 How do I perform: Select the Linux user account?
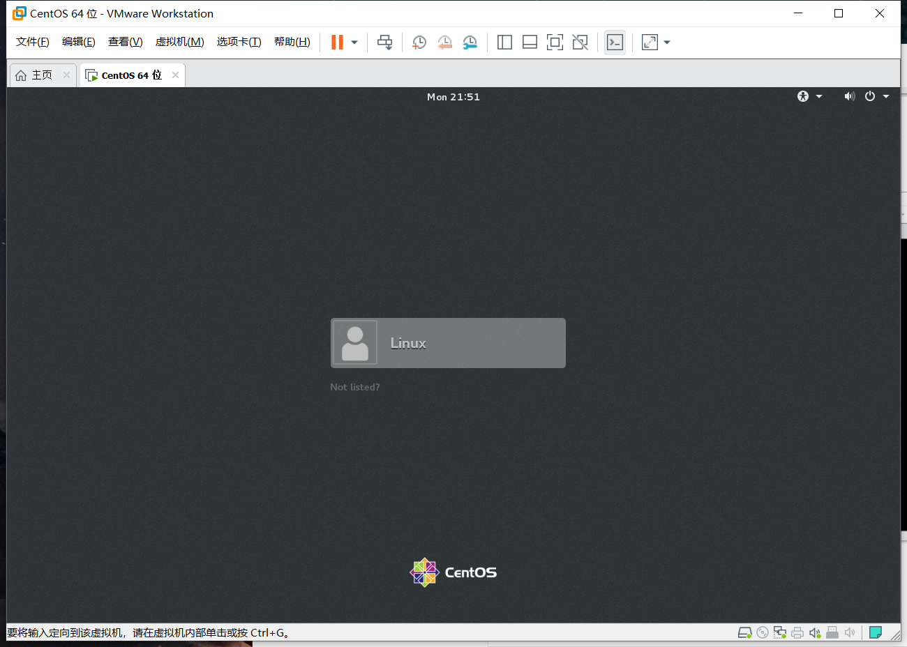(x=448, y=343)
